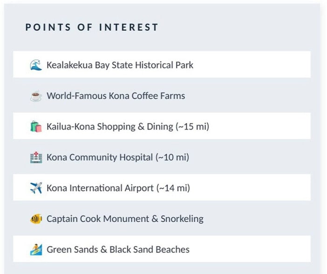The width and height of the screenshot is (327, 274).
Task: Click the hospital building icon
Action: 36,157
